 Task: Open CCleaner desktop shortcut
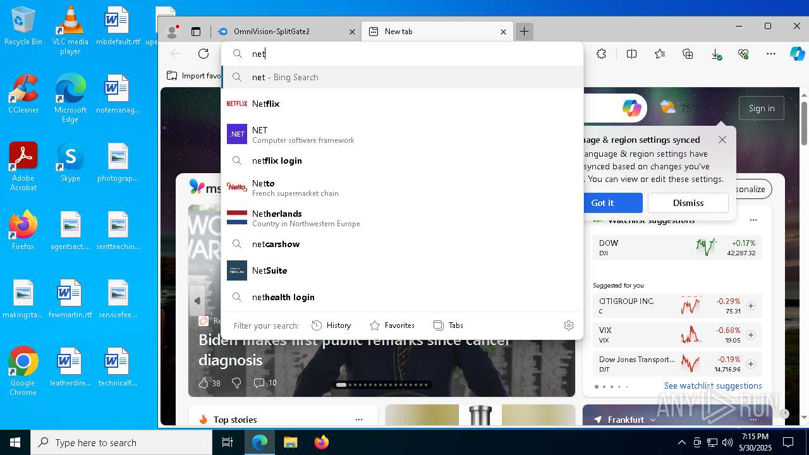(x=23, y=94)
